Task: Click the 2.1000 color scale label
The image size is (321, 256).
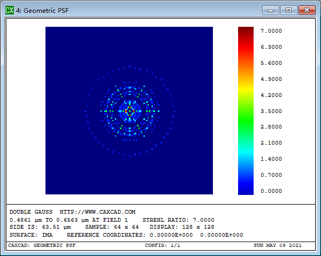Action: tap(271, 142)
